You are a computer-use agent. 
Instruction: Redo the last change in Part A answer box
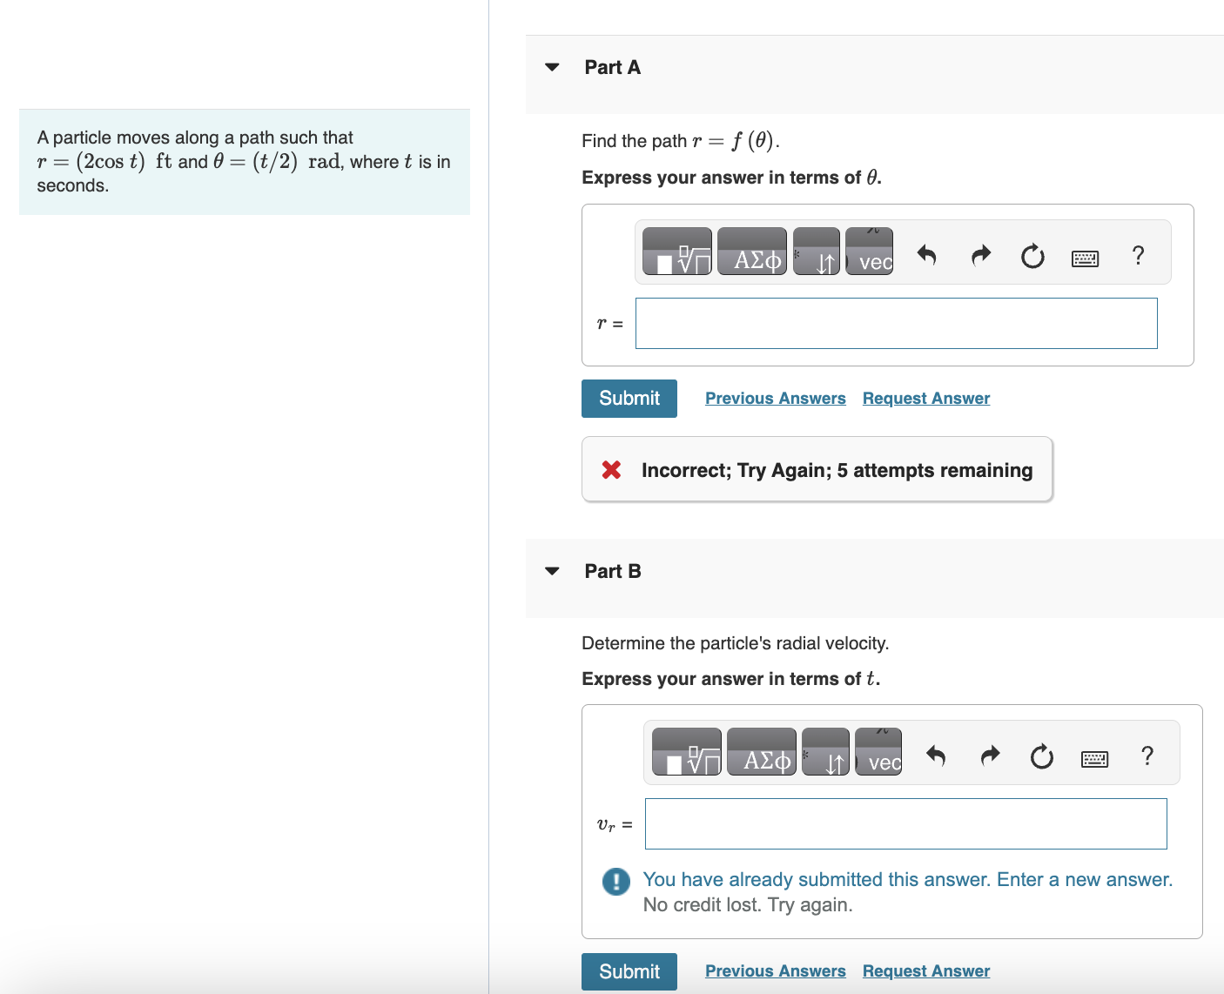coord(980,254)
